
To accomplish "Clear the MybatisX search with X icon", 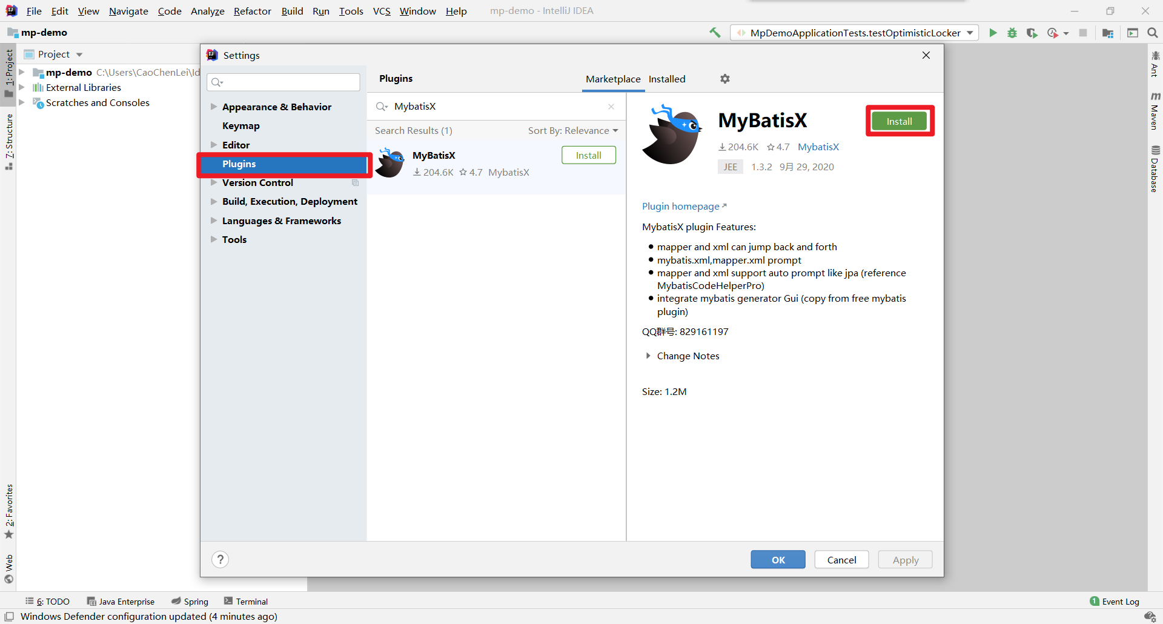I will (611, 107).
